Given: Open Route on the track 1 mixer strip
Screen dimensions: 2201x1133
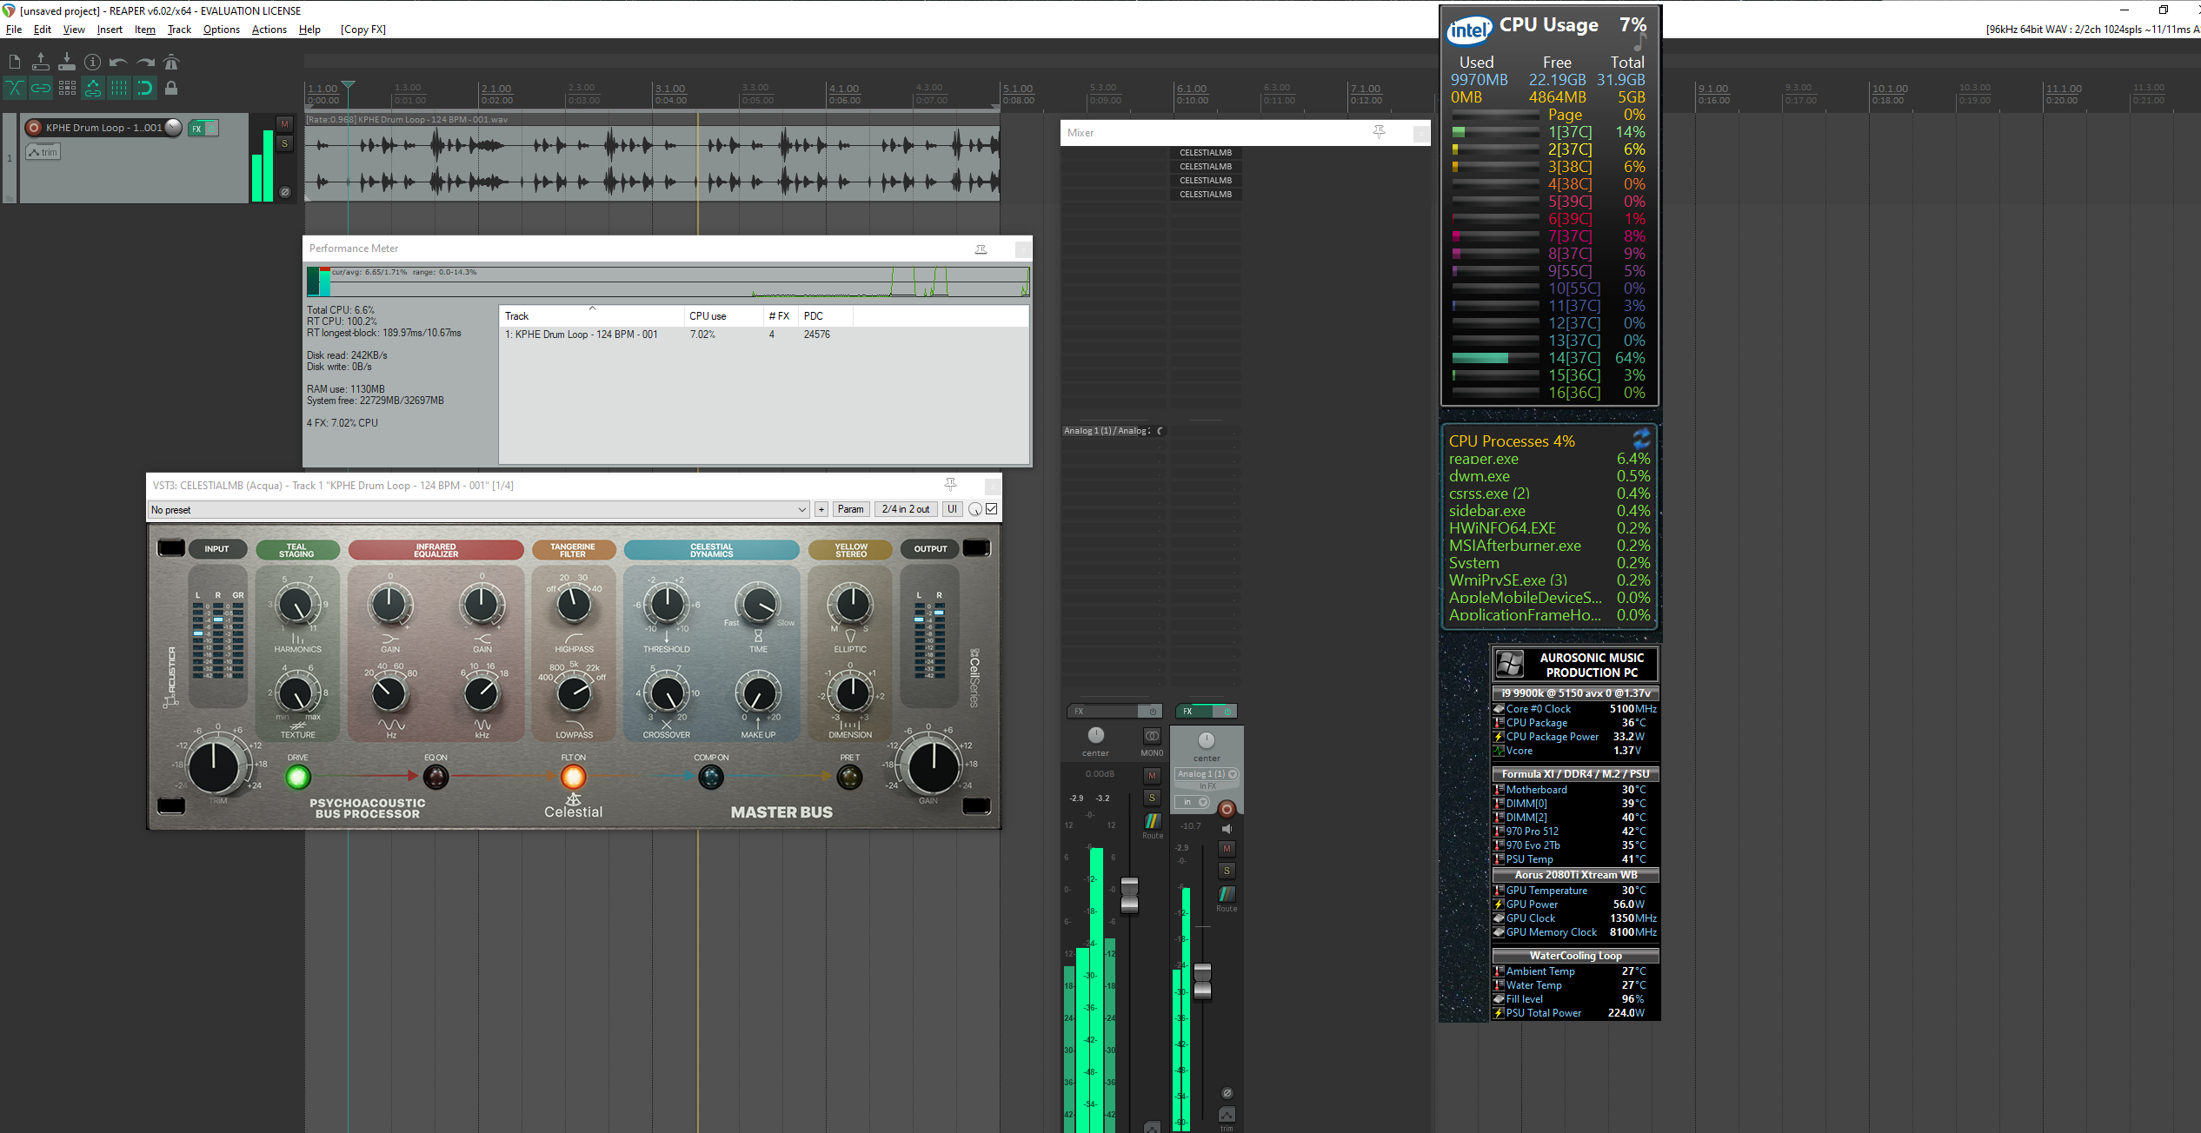Looking at the screenshot, I should (x=1227, y=894).
